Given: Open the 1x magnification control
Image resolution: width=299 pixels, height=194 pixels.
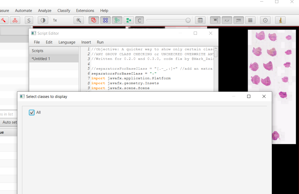Looking at the screenshot, I should click(x=55, y=20).
